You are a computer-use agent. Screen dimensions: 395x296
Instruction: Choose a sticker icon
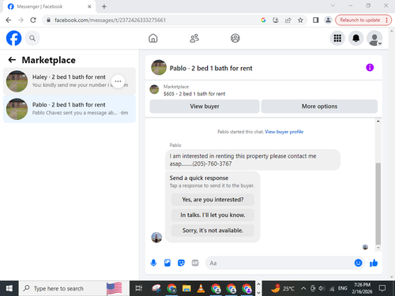coord(181,263)
